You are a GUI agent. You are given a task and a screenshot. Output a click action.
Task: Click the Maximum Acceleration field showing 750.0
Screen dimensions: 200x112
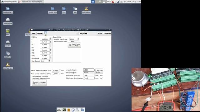(x=88, y=78)
